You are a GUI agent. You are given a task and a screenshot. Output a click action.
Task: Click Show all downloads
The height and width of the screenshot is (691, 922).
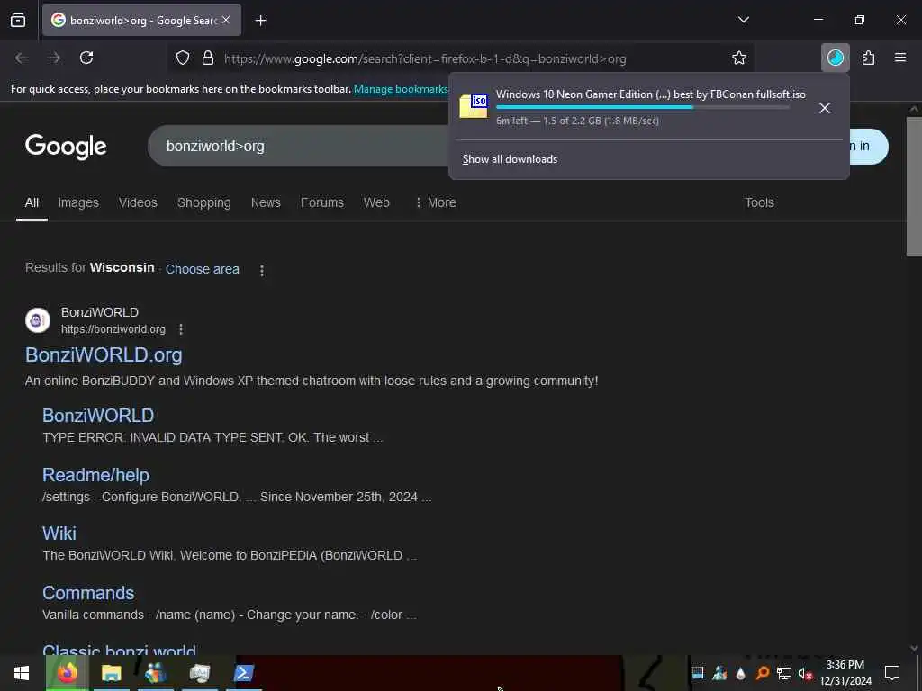tap(510, 159)
